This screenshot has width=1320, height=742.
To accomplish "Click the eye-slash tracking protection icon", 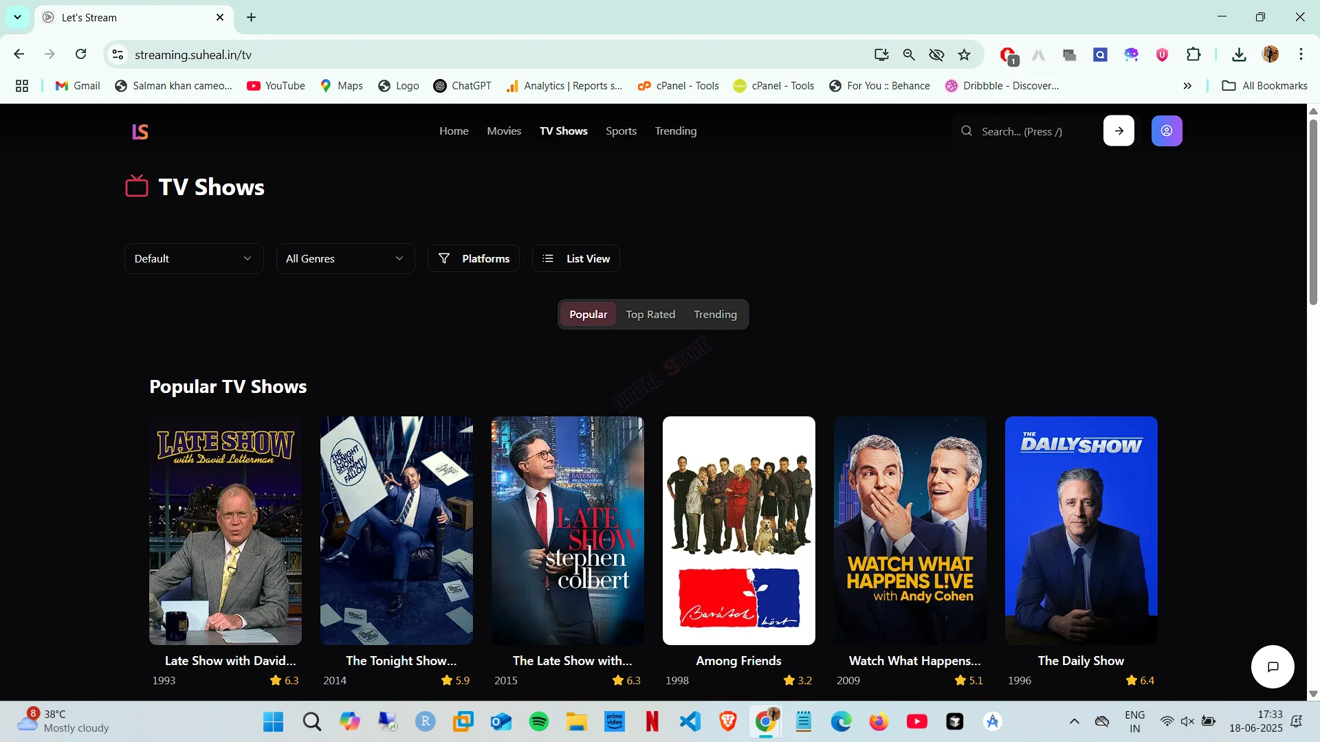I will click(936, 55).
